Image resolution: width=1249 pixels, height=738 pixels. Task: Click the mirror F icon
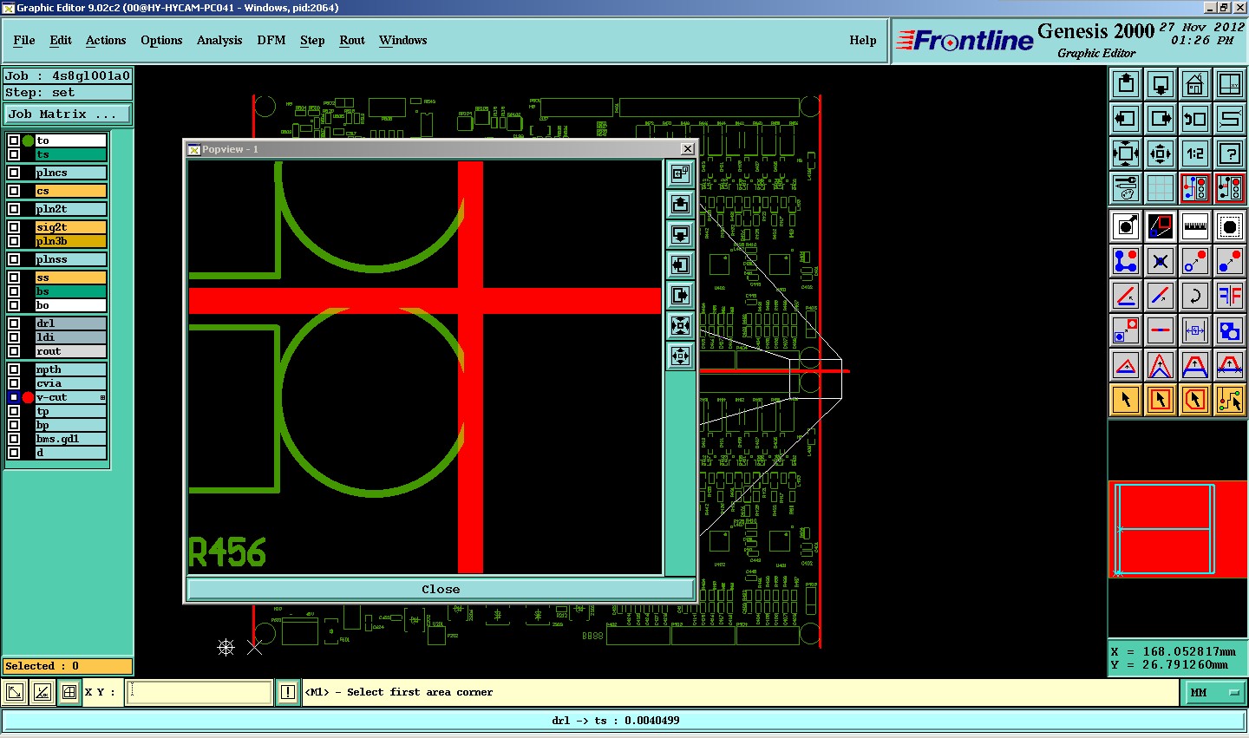pos(1230,296)
